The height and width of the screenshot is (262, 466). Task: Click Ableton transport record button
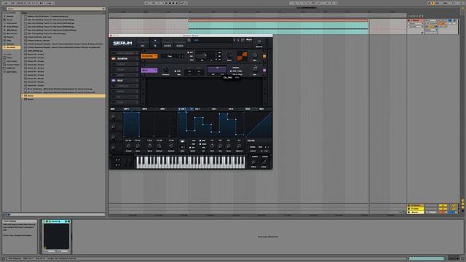[x=173, y=3]
